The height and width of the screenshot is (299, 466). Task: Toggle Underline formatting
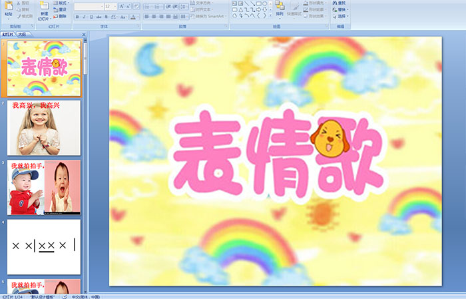[91, 17]
